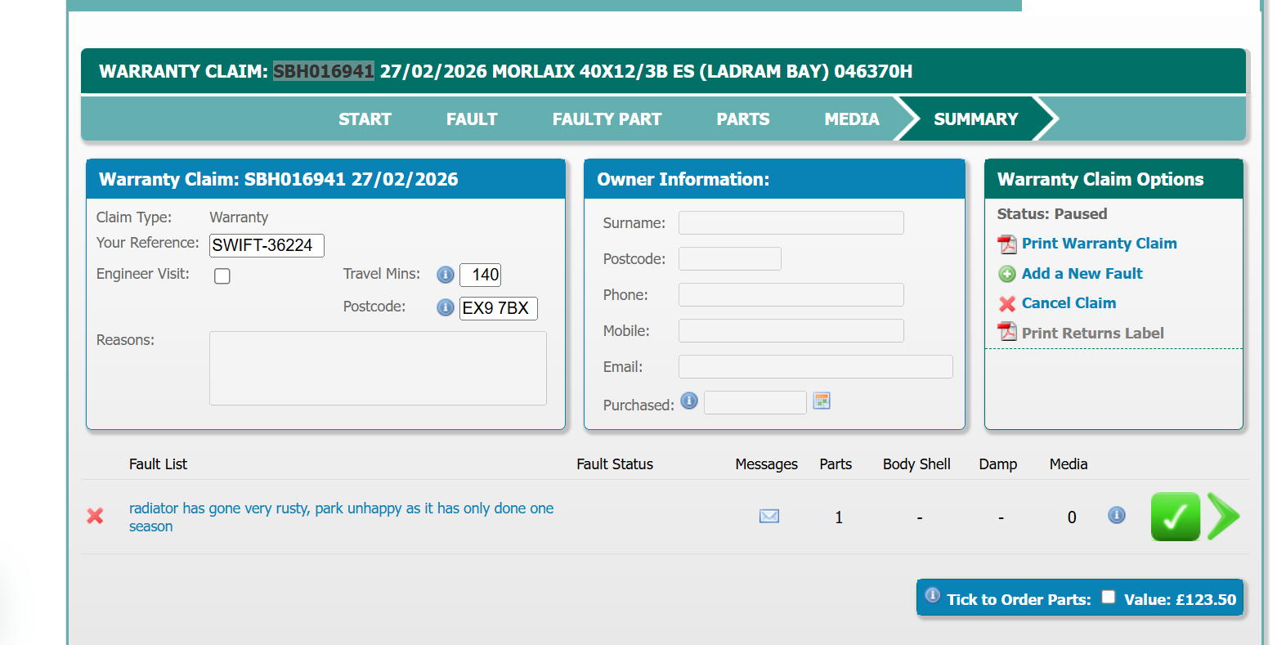Open the Purchased date calendar picker
The height and width of the screenshot is (645, 1286).
[x=822, y=401]
